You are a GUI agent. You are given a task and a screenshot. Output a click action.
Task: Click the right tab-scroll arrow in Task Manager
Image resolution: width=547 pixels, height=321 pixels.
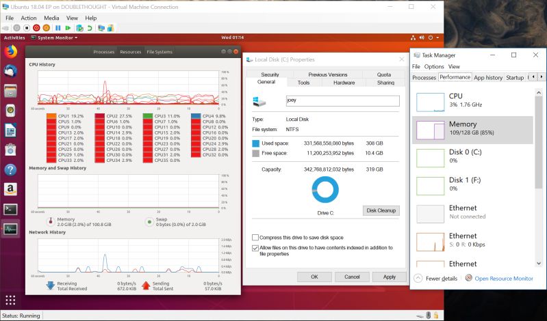[541, 77]
